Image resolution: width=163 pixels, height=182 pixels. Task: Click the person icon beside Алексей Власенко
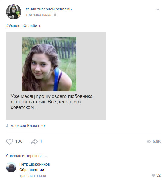coord(7,126)
